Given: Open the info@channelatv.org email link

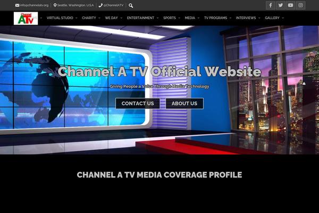Looking at the screenshot, I should 34,5.
